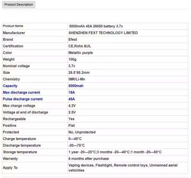The width and height of the screenshot is (191, 178).
Task: Click the 6 months after purchase warranty text
Action: click(x=89, y=159)
